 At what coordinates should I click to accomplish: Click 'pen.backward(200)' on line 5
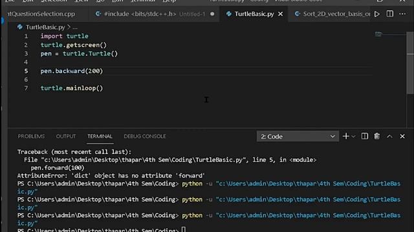coord(72,71)
